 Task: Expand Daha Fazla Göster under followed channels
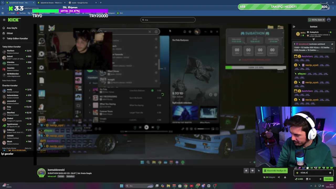9,81
